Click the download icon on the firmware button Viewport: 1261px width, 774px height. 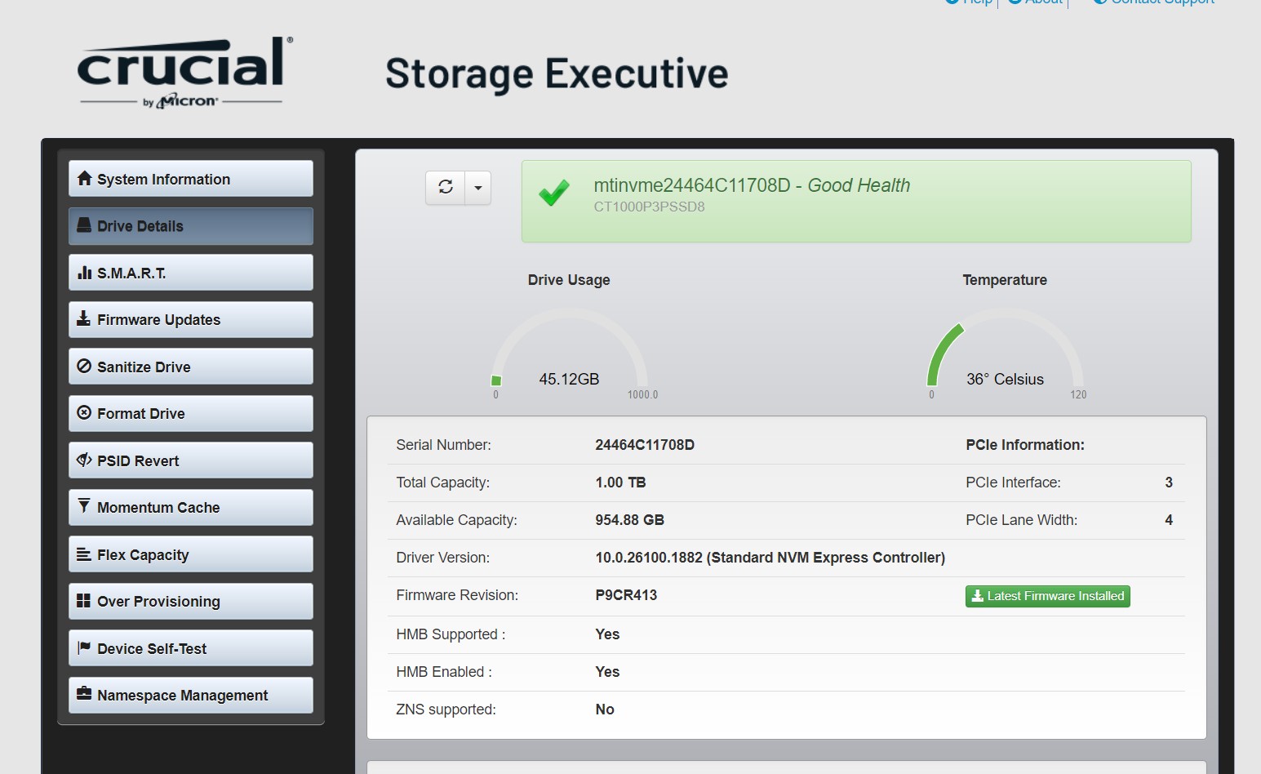click(x=977, y=596)
